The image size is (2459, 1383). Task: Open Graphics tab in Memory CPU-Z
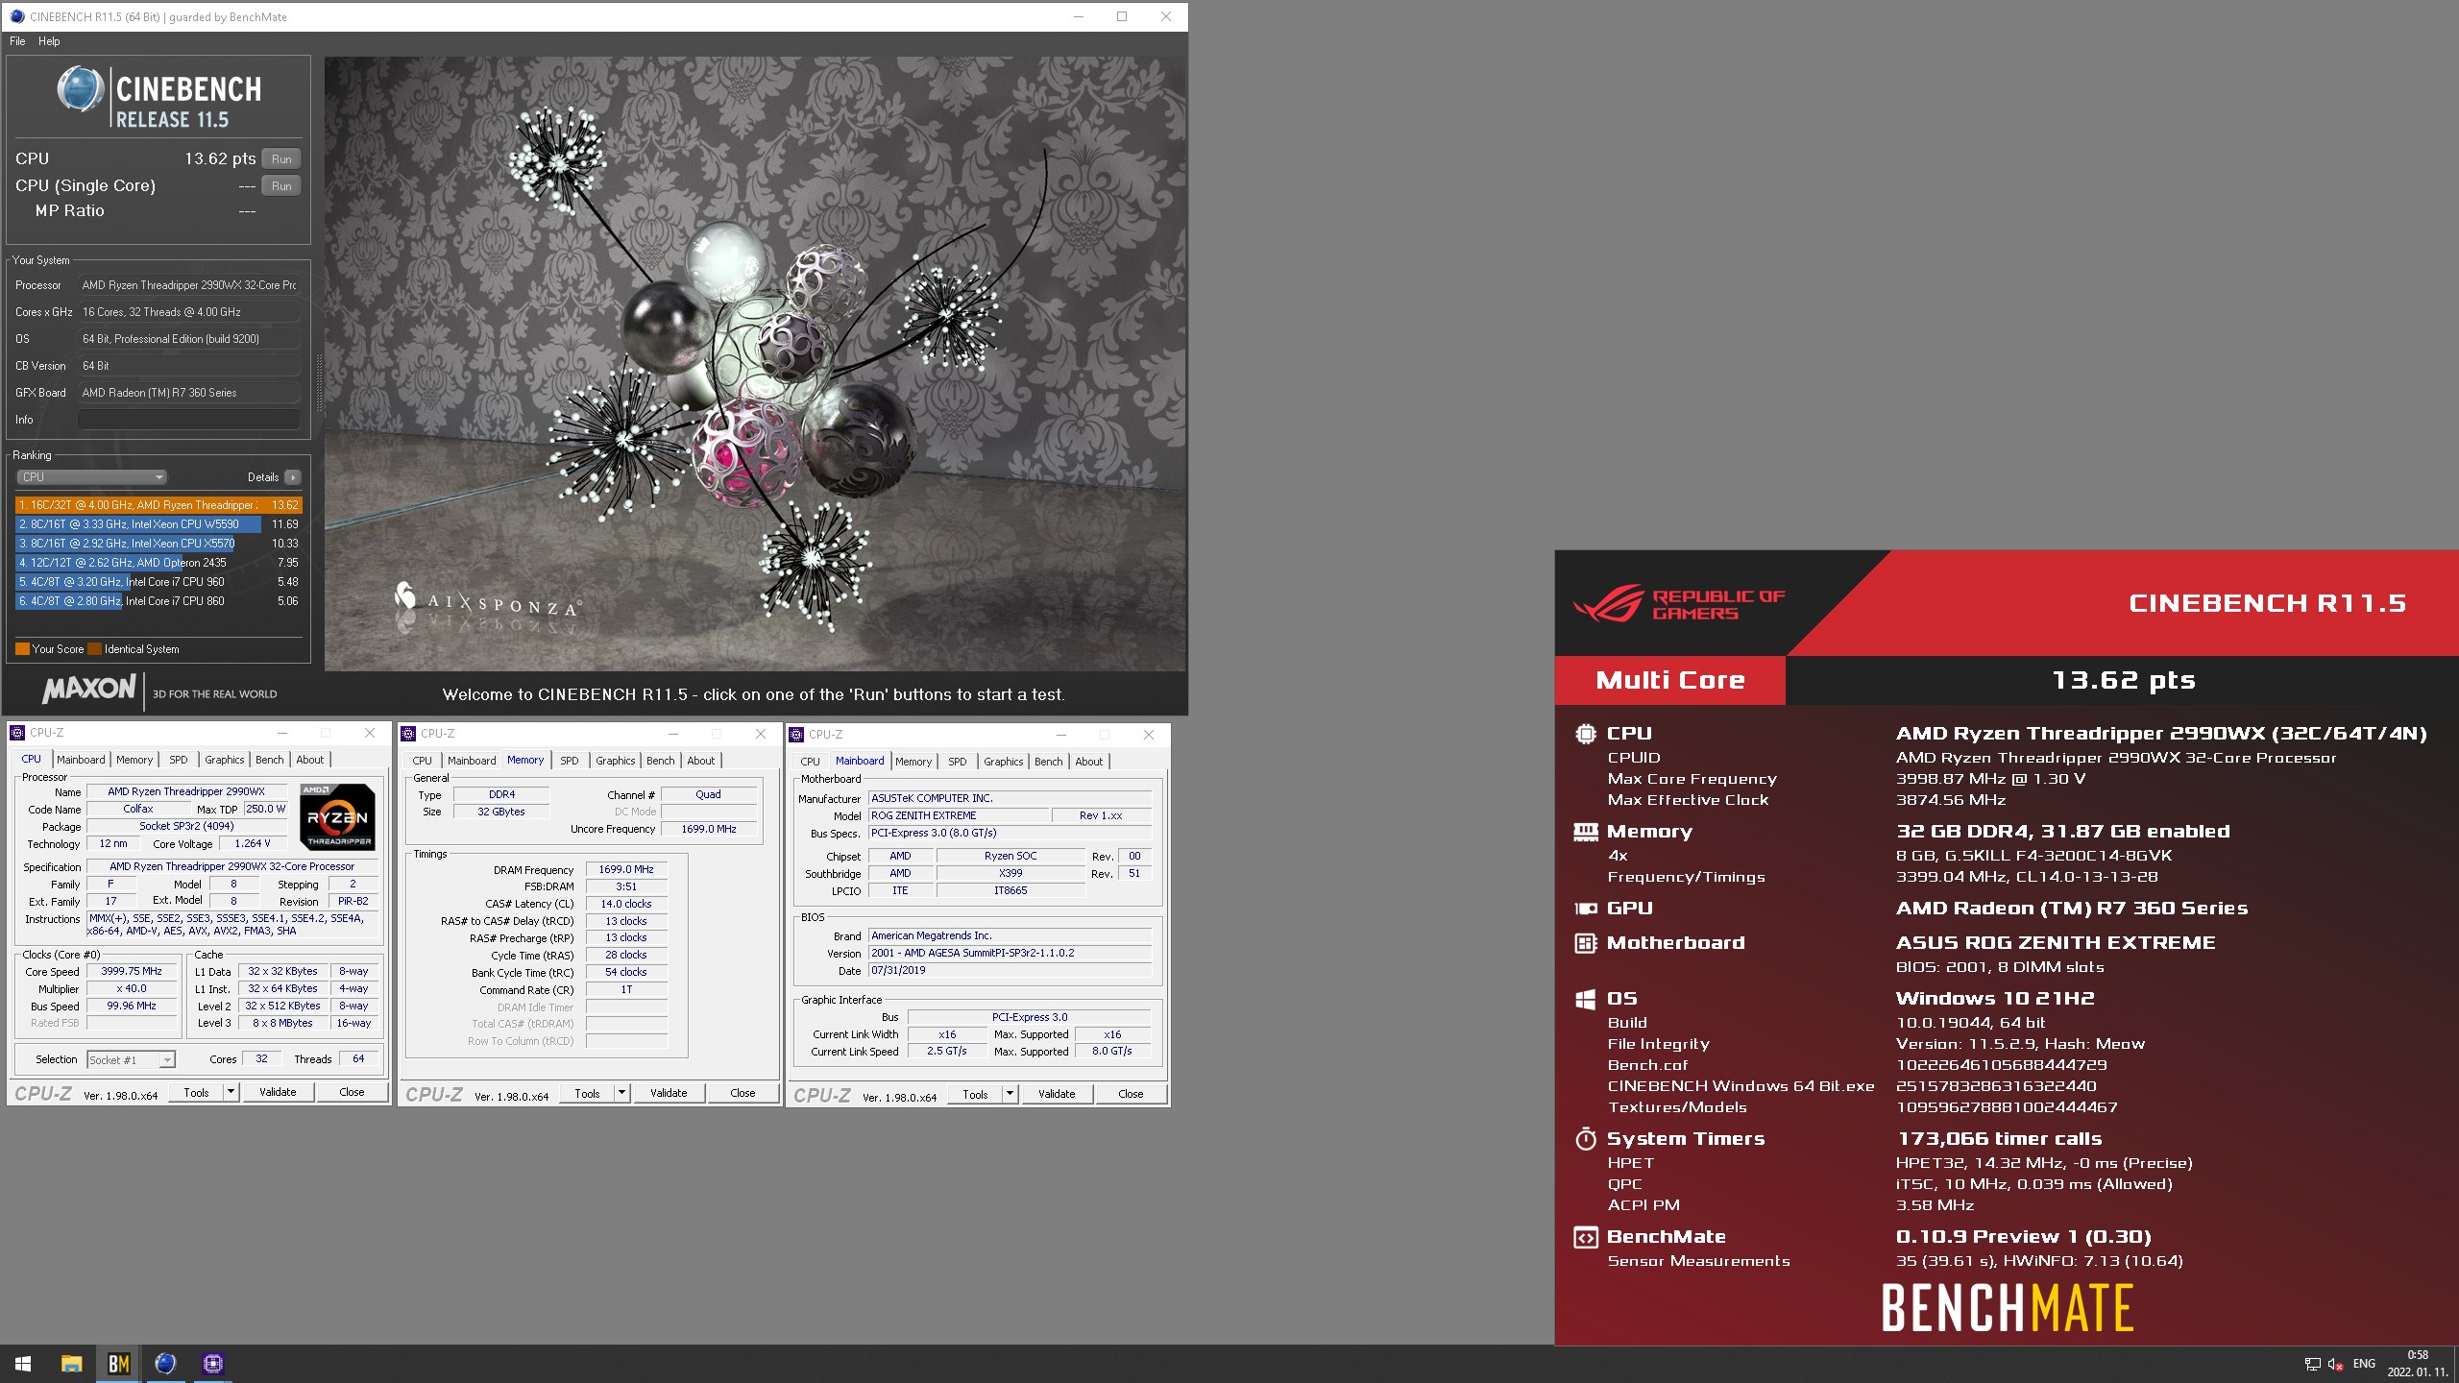[616, 761]
